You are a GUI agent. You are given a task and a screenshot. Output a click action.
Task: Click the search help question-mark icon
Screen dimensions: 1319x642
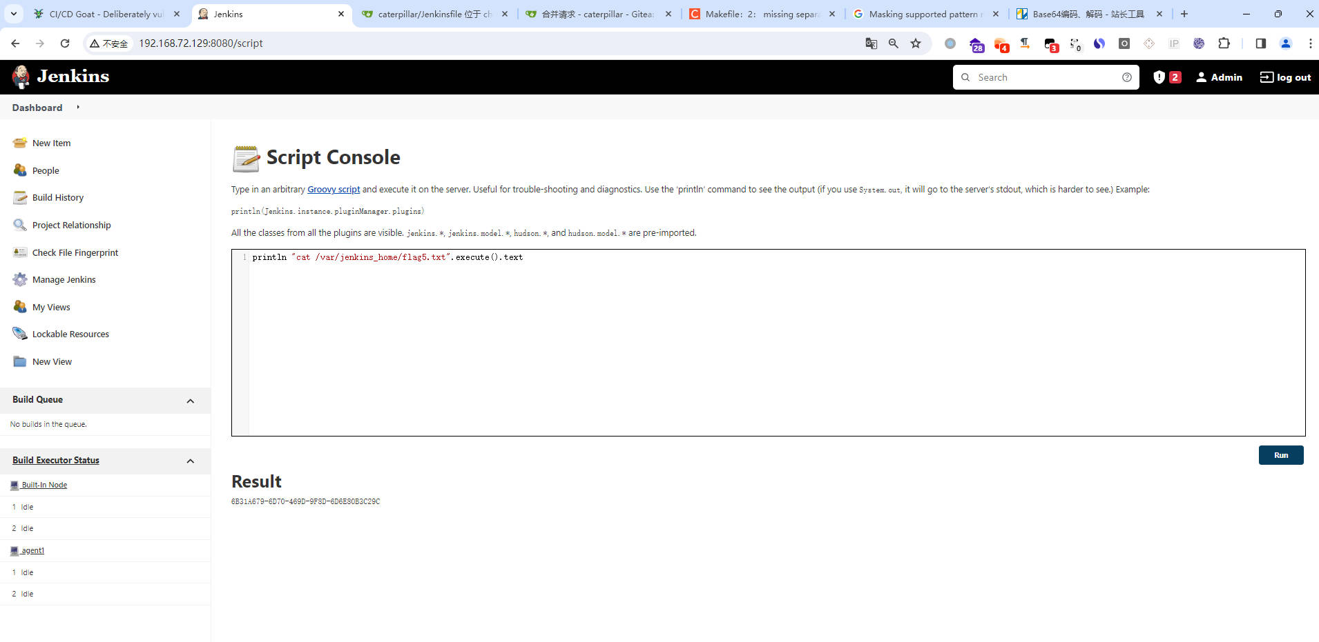[1127, 77]
